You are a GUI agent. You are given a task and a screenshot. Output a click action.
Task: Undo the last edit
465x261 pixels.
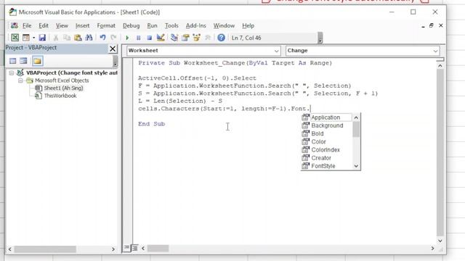102,38
